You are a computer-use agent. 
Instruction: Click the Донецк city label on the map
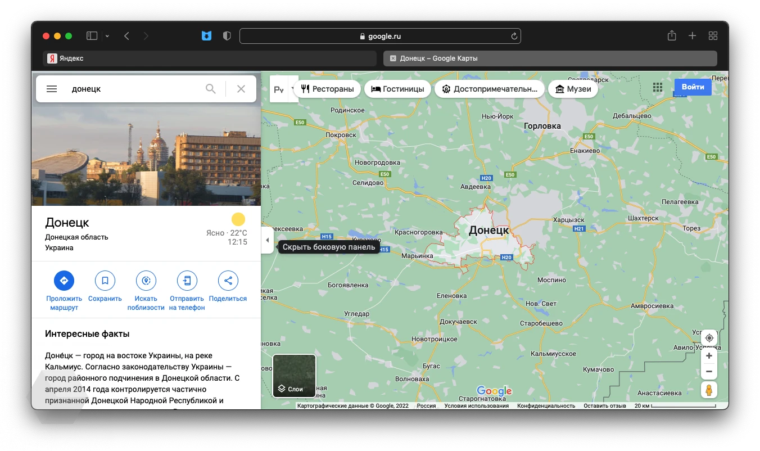pyautogui.click(x=488, y=230)
